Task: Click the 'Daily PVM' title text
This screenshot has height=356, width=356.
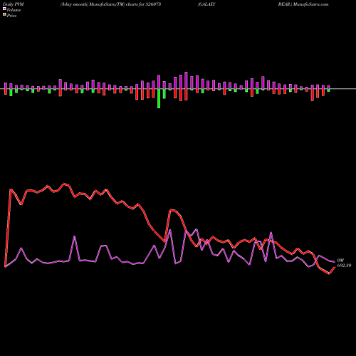Action: [14, 4]
